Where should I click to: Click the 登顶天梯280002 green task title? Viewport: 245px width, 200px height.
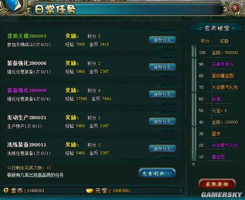coord(27,36)
